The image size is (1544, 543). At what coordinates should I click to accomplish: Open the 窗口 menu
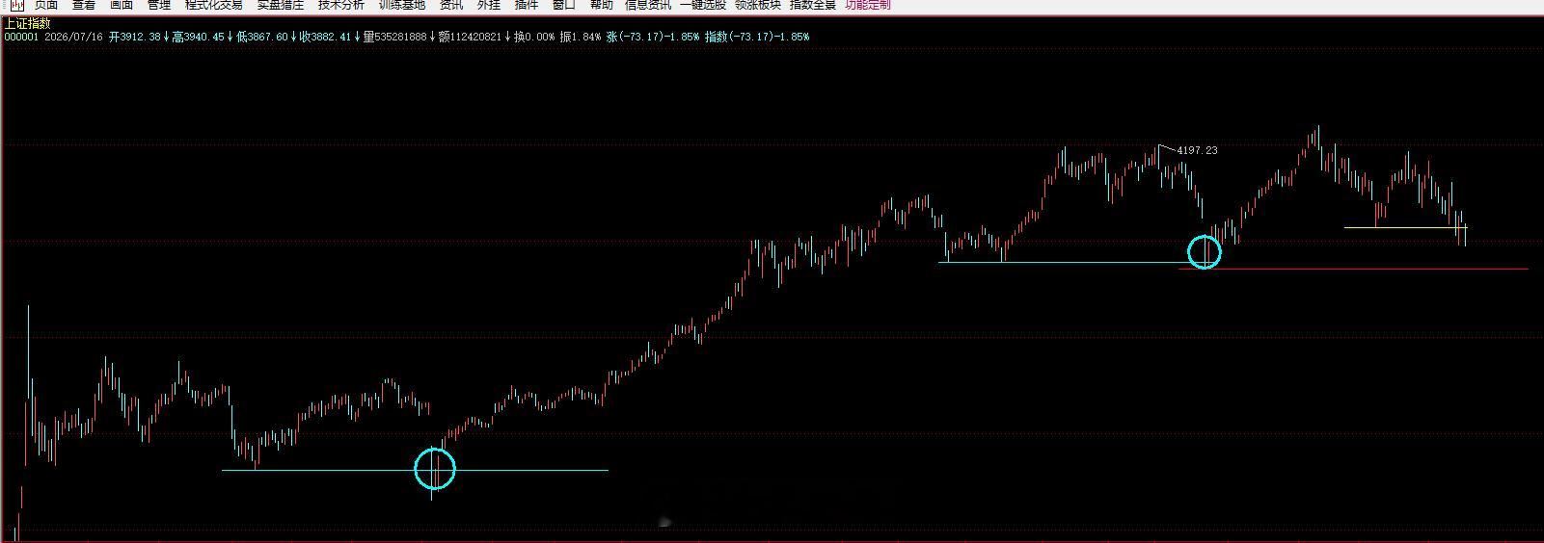[564, 5]
